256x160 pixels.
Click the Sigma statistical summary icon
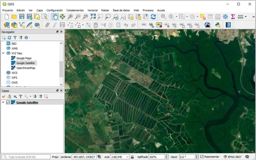pos(233,17)
